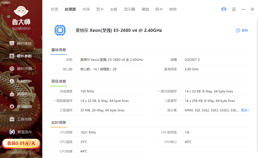Viewport: 259px width, 158px height.
Task: Open the 工具市场 tool market
Action: point(21,119)
